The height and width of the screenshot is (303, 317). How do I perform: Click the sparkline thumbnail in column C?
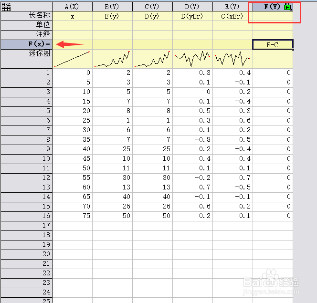[x=152, y=59]
